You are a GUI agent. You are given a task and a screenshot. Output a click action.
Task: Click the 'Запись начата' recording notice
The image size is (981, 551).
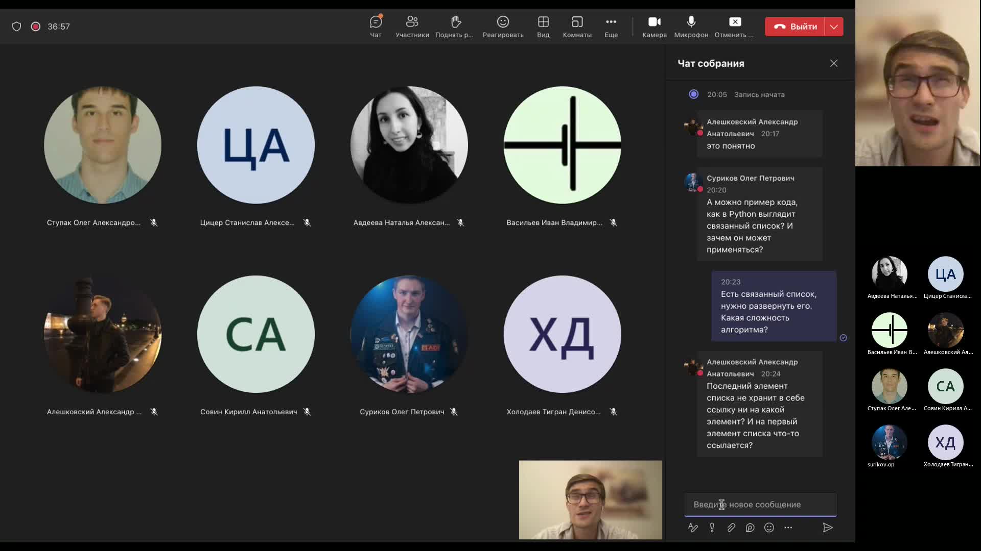[759, 94]
